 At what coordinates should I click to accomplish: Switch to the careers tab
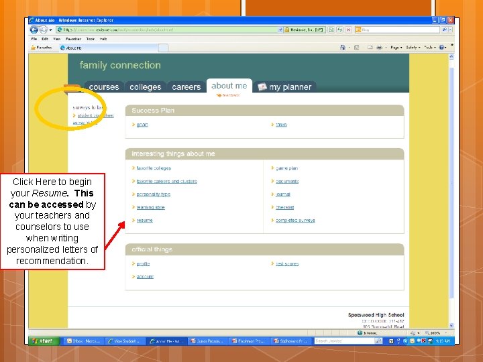(x=186, y=87)
